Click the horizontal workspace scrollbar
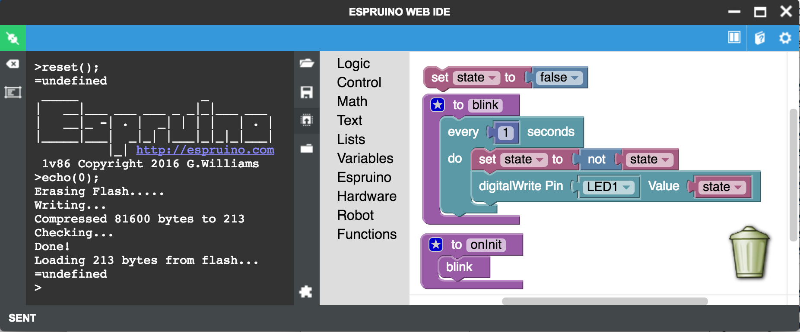800x332 pixels. point(605,301)
